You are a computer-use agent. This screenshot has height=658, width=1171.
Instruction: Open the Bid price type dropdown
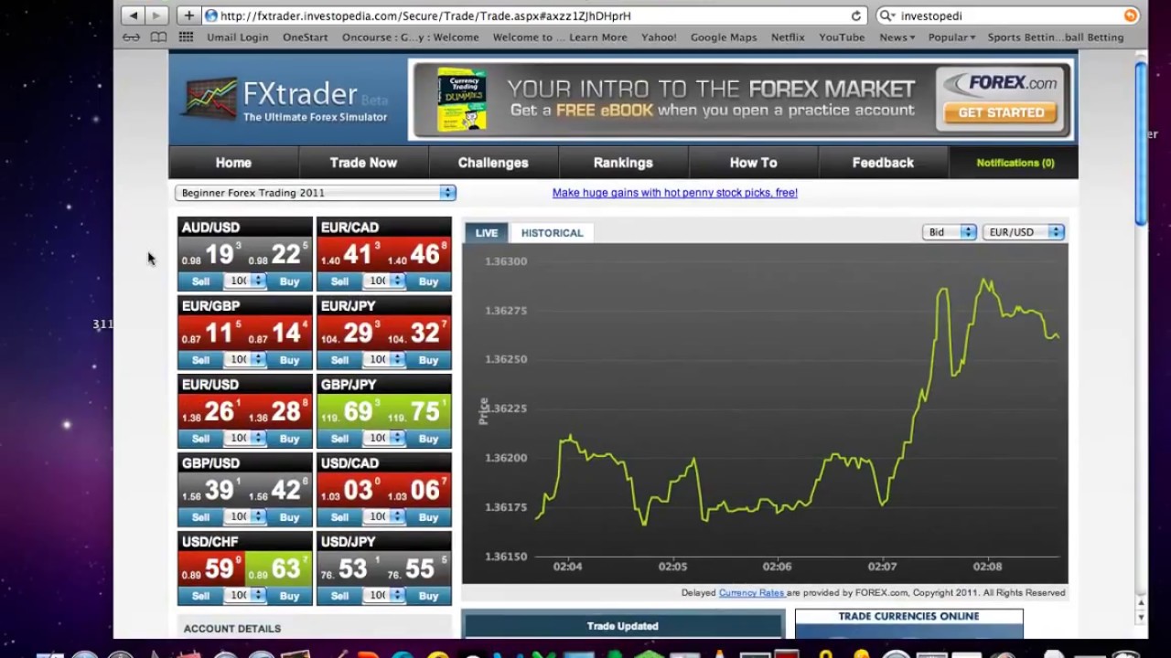click(x=949, y=232)
